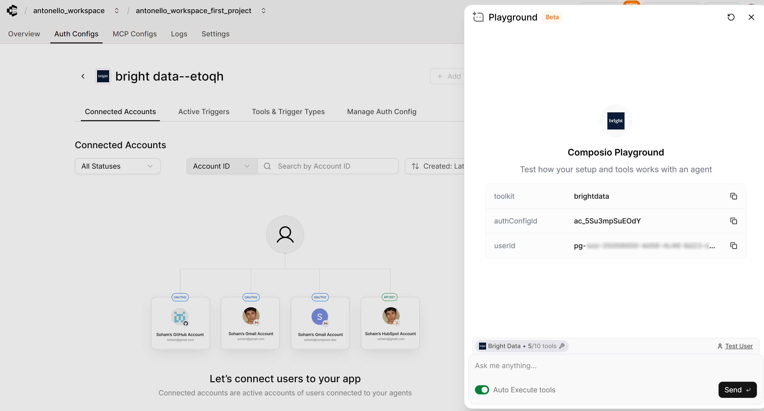Click the Ask me anything input field
Screen dimensions: 764x411
click(x=593, y=366)
